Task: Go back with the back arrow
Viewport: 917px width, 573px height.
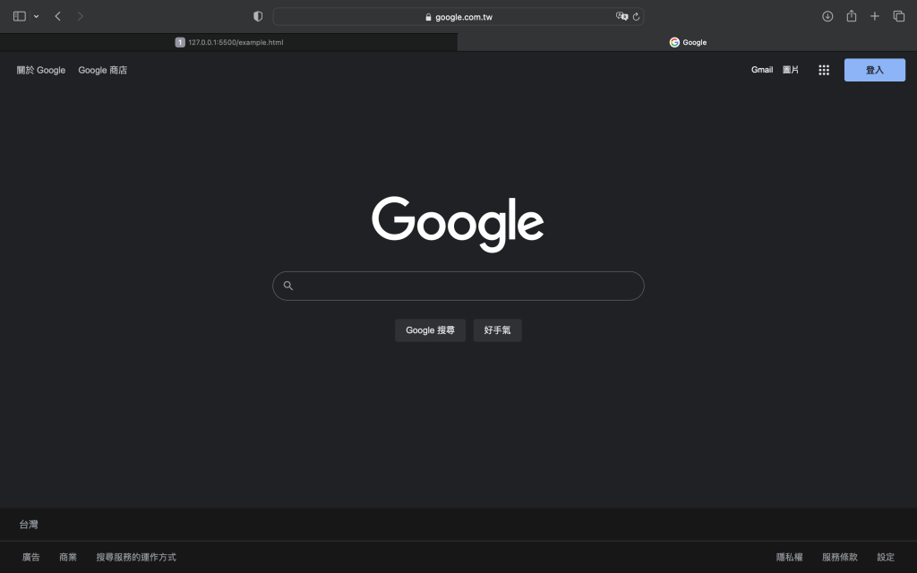Action: [58, 16]
